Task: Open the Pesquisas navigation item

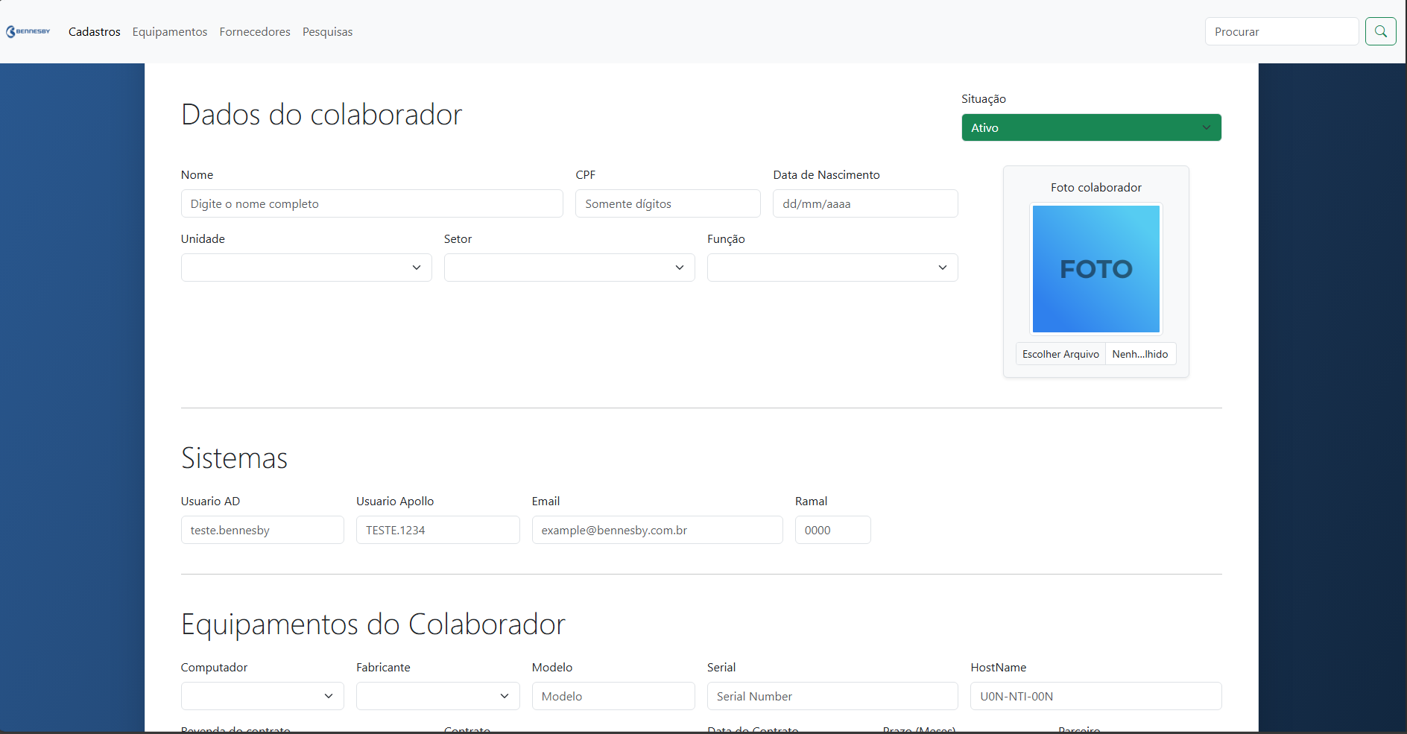Action: (x=327, y=31)
